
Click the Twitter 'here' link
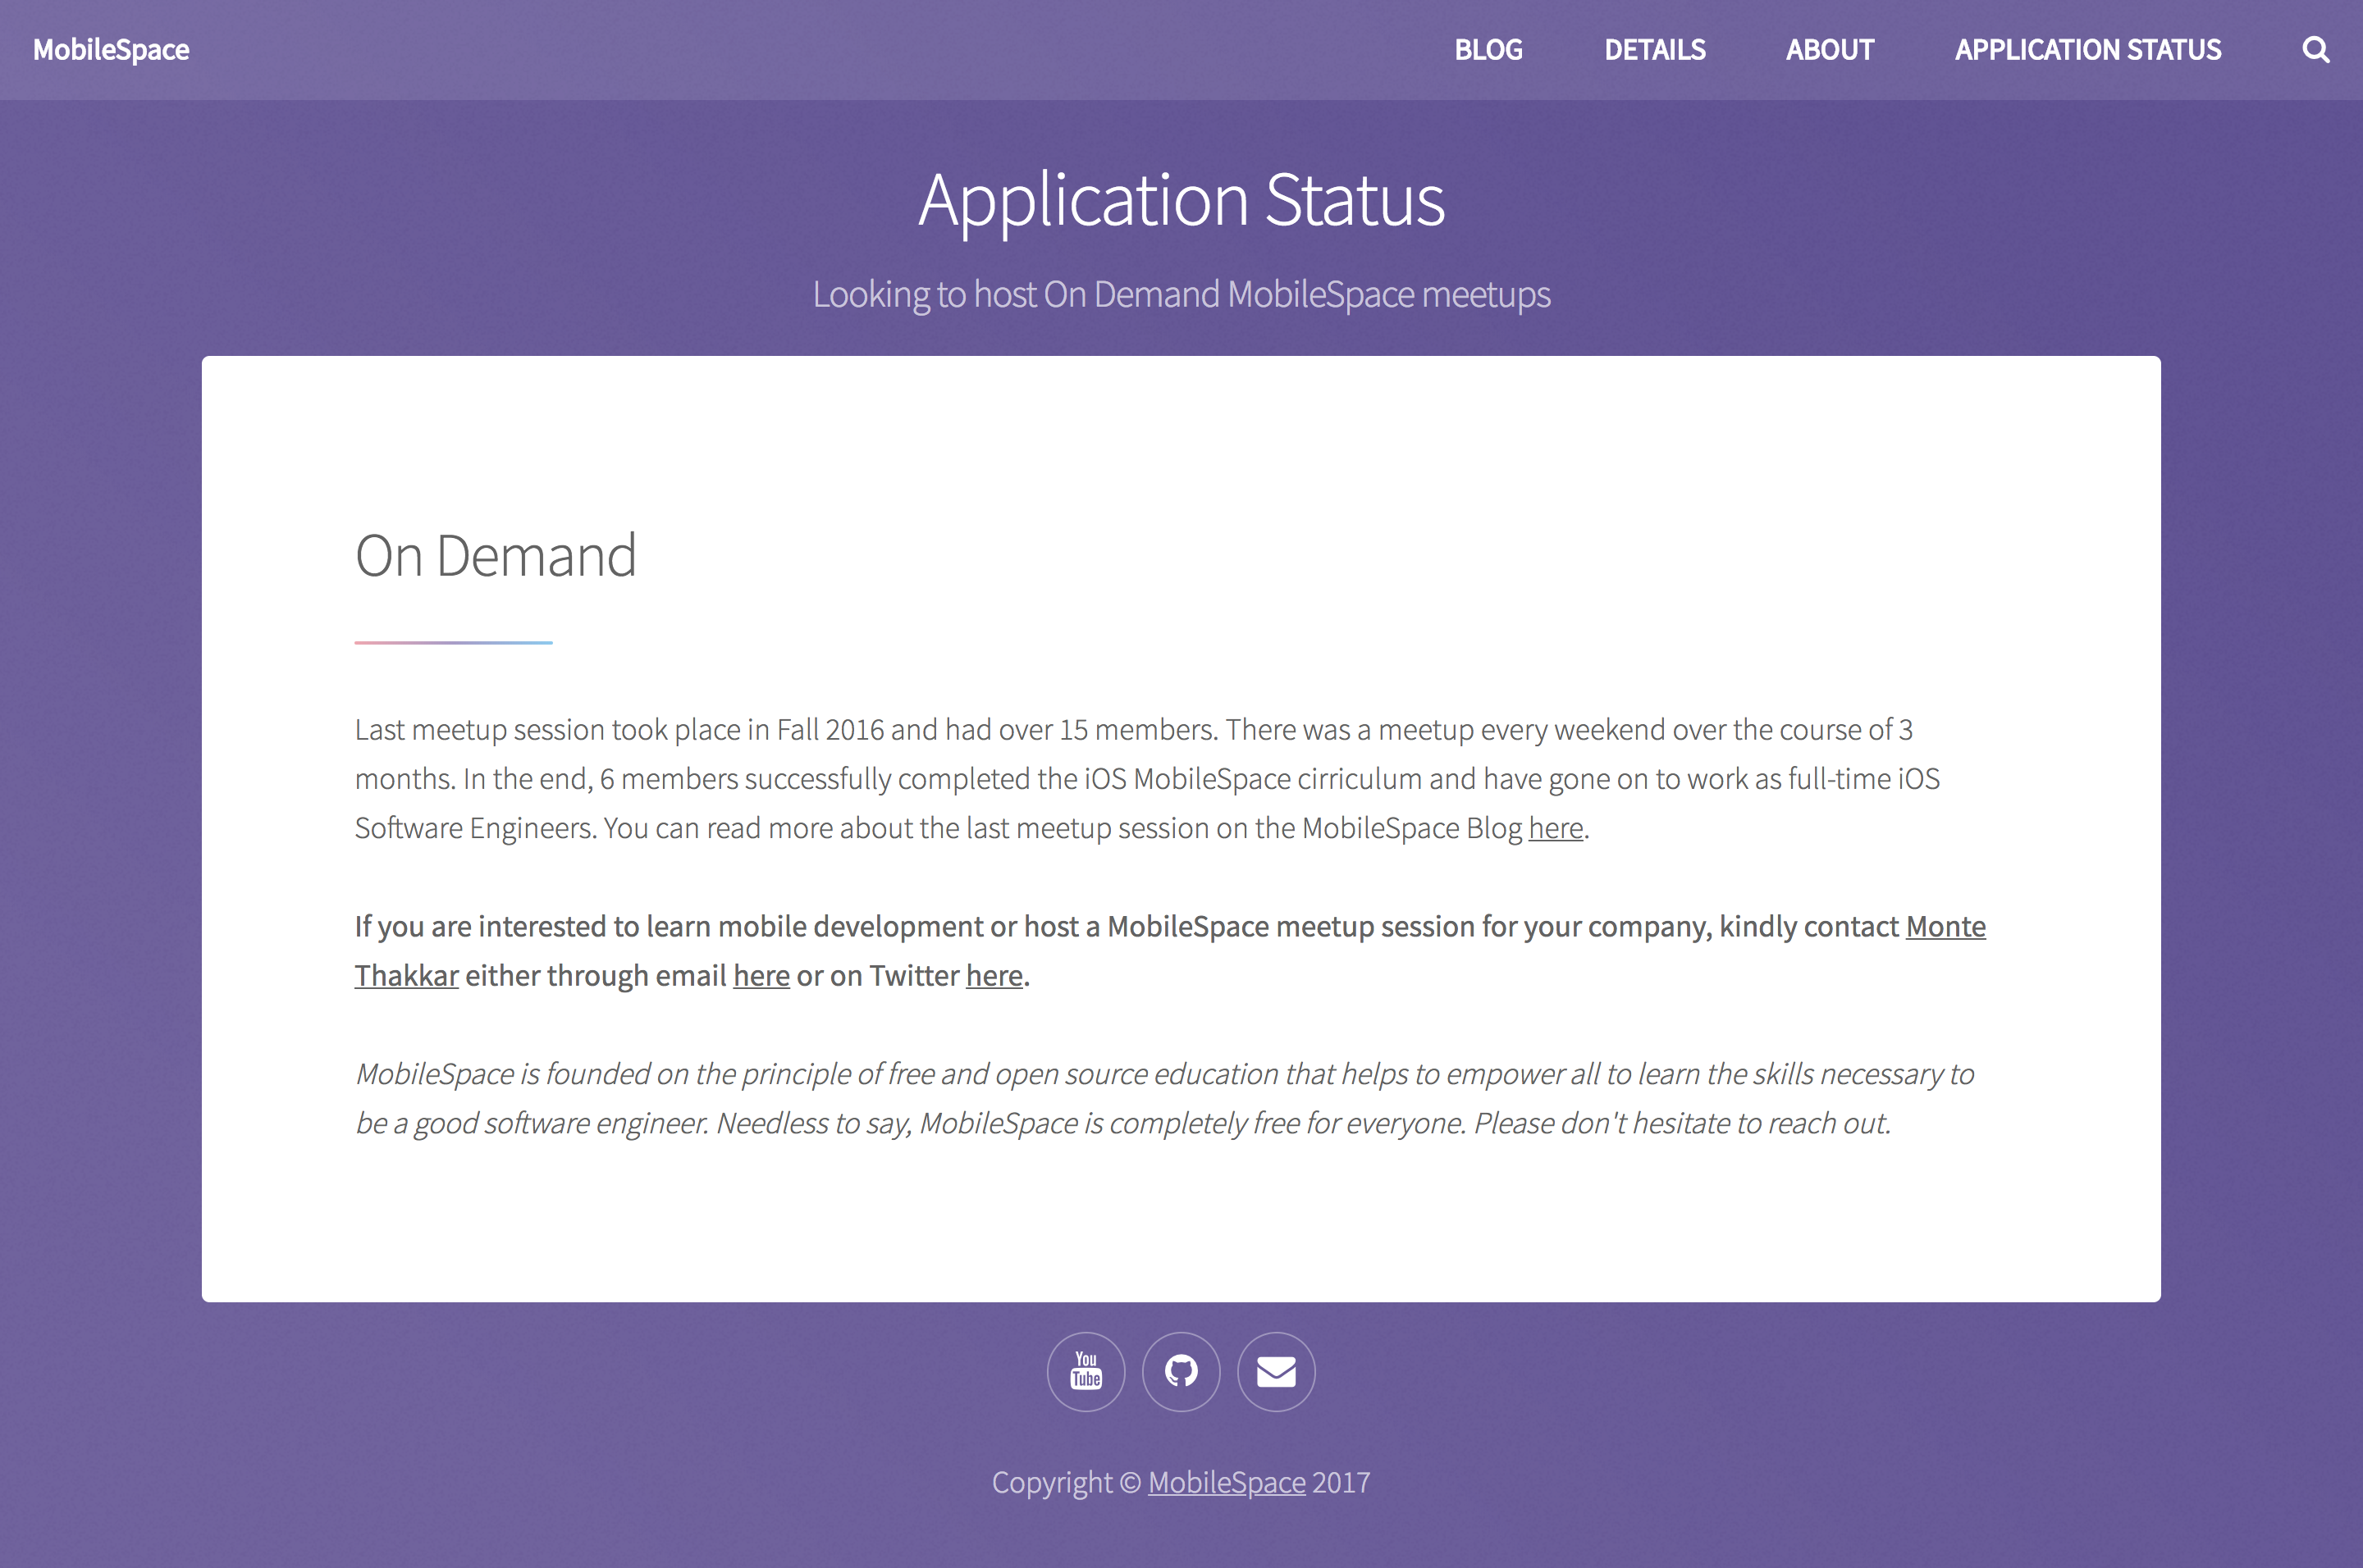click(x=994, y=975)
